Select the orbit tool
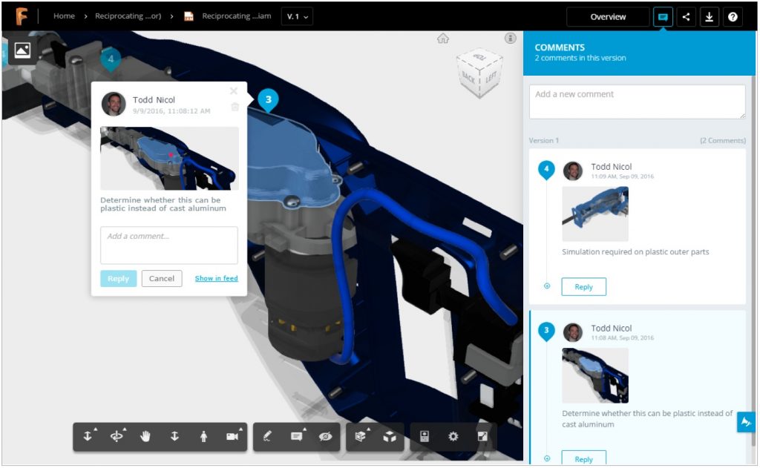Viewport: 760px width, 468px height. 117,437
